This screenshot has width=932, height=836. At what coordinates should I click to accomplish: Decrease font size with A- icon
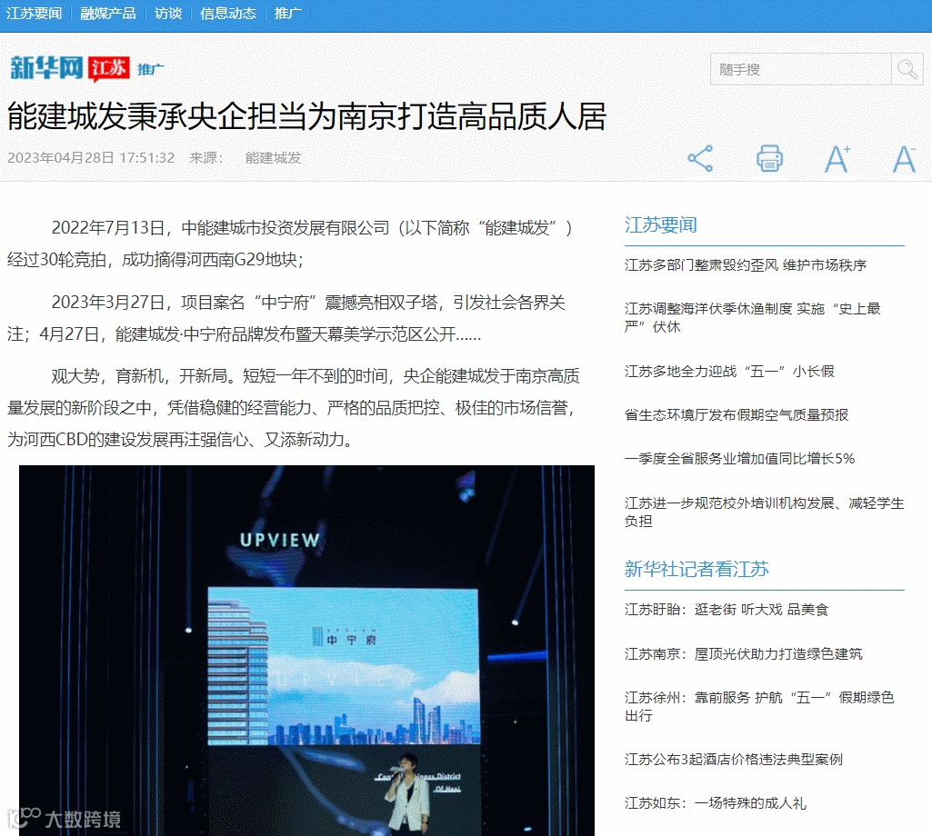[x=905, y=158]
